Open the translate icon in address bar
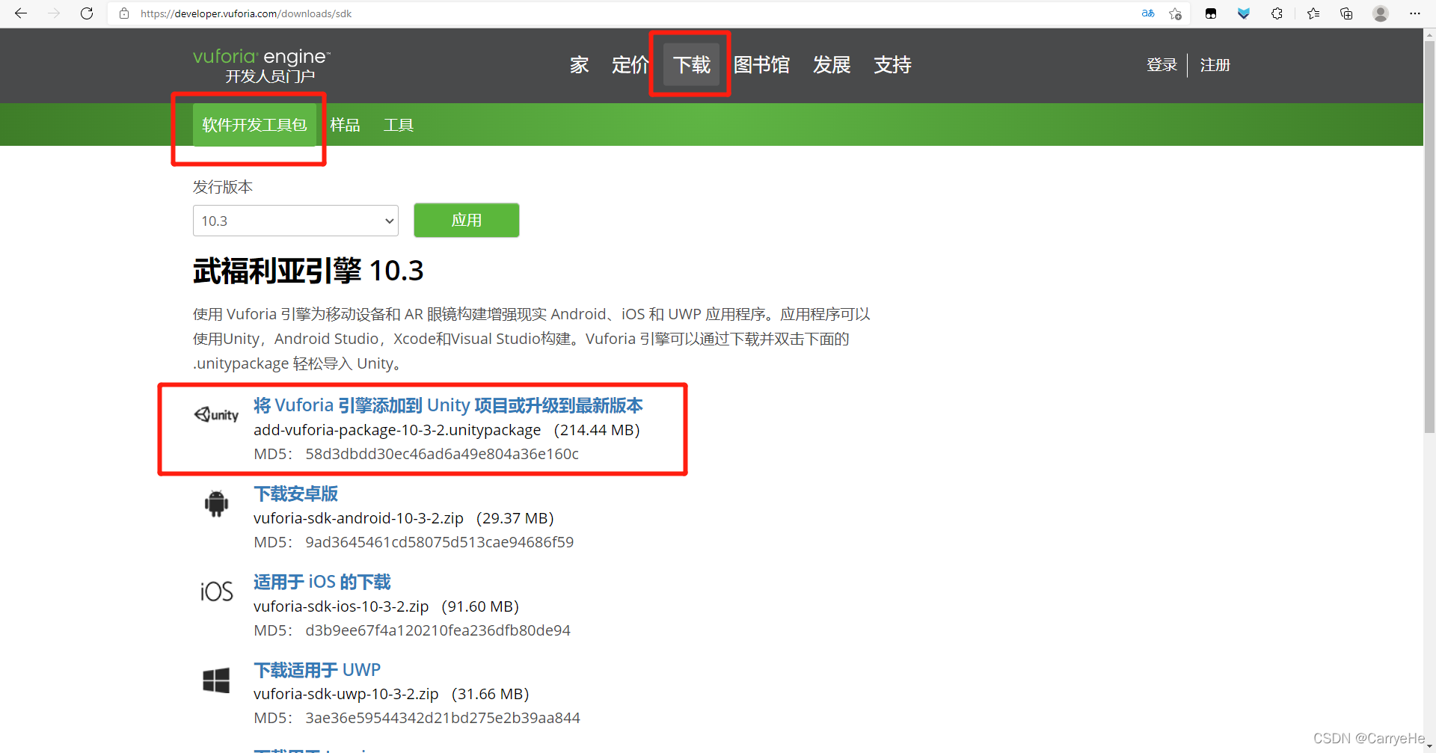The width and height of the screenshot is (1436, 753). click(x=1148, y=13)
